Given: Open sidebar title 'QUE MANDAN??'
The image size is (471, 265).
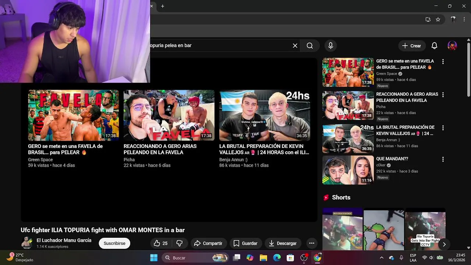Looking at the screenshot, I should click(392, 159).
